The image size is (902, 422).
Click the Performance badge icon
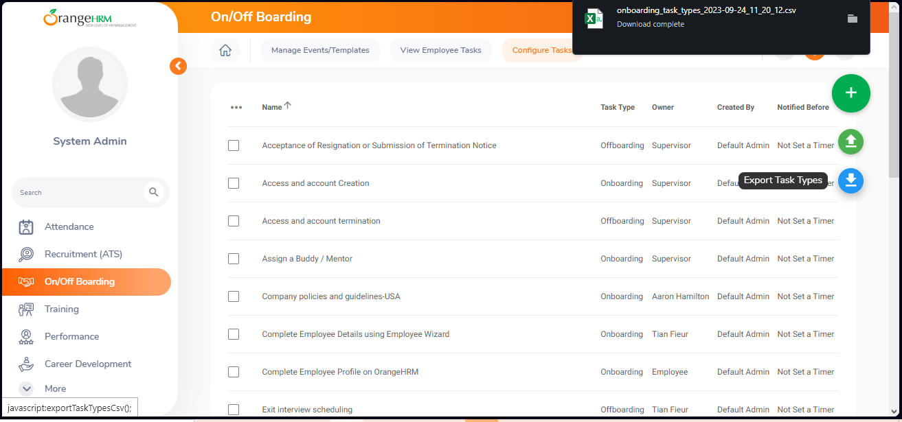[x=26, y=337]
